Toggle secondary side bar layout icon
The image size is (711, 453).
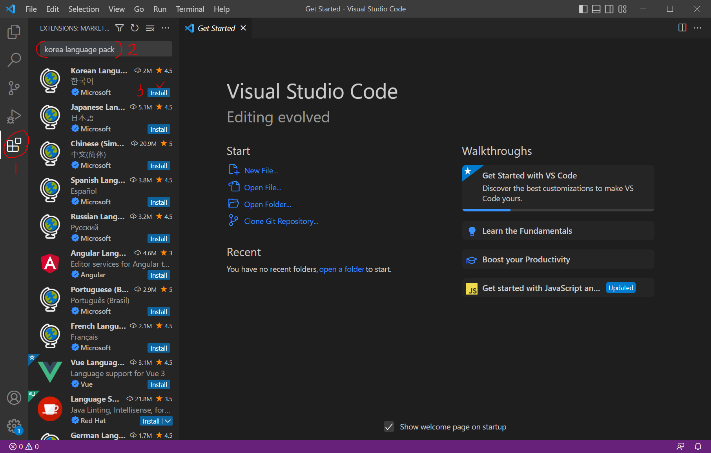pyautogui.click(x=609, y=9)
